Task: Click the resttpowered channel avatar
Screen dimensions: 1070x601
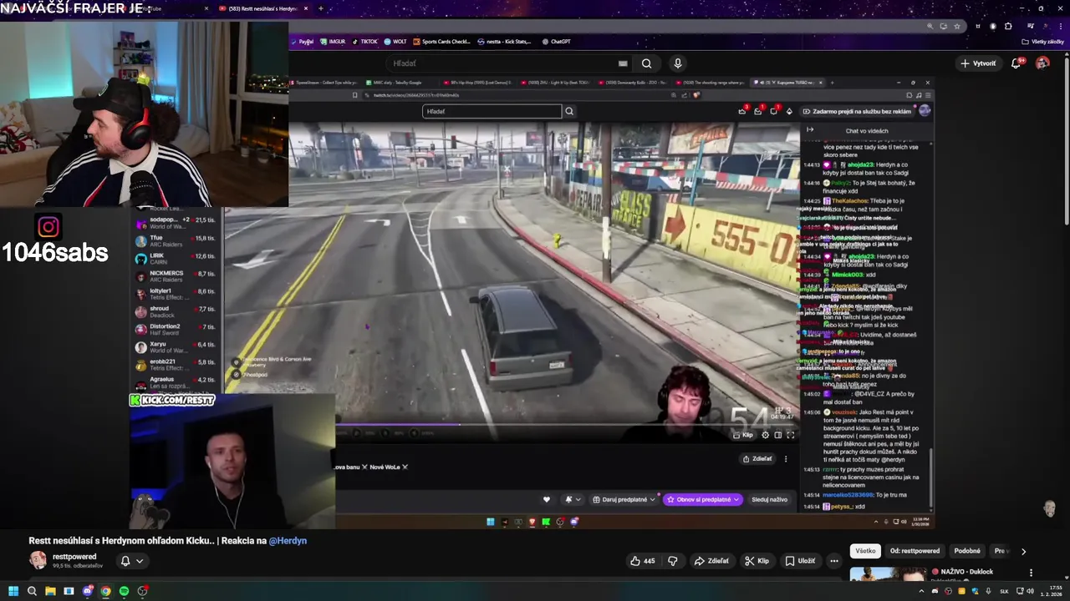Action: pyautogui.click(x=38, y=560)
